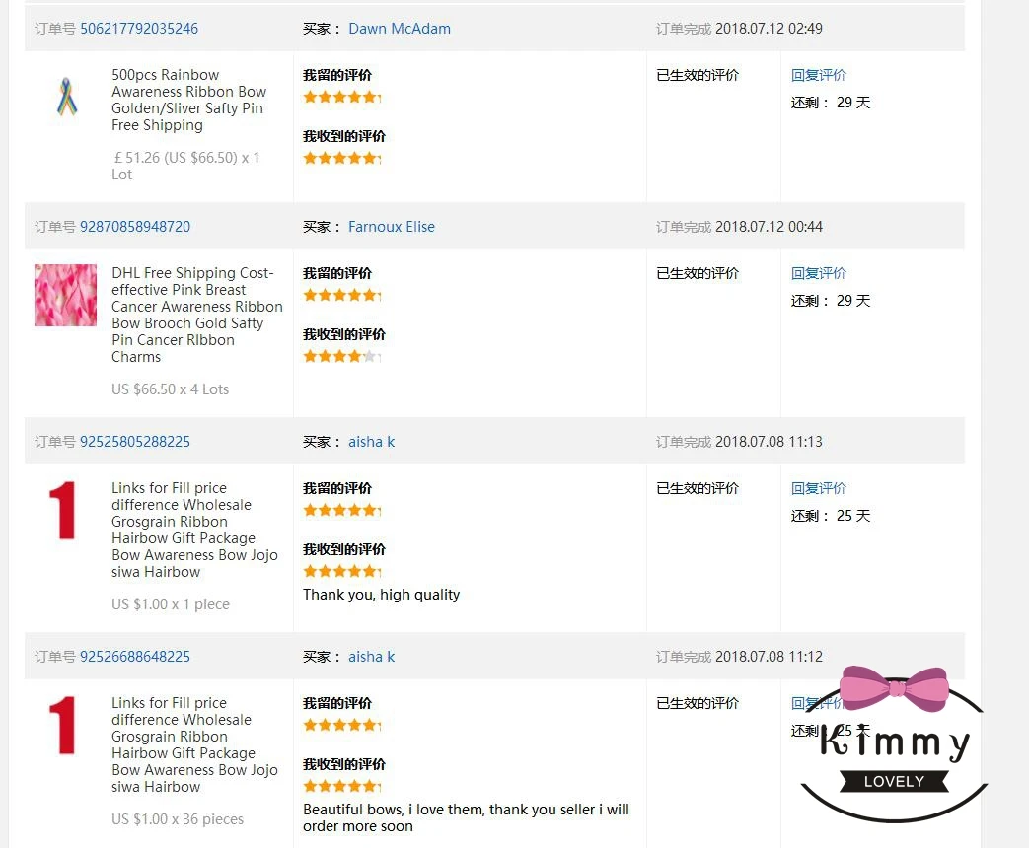Click the rainbow awareness ribbon thumbnail
The image size is (1029, 848).
coord(66,98)
